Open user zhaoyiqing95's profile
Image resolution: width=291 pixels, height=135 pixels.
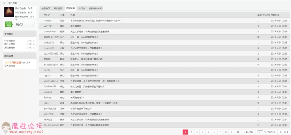coord(51,65)
